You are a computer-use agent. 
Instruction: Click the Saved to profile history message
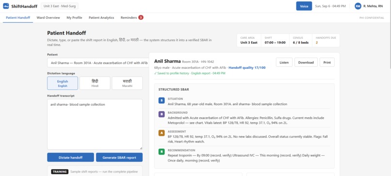pyautogui.click(x=190, y=73)
